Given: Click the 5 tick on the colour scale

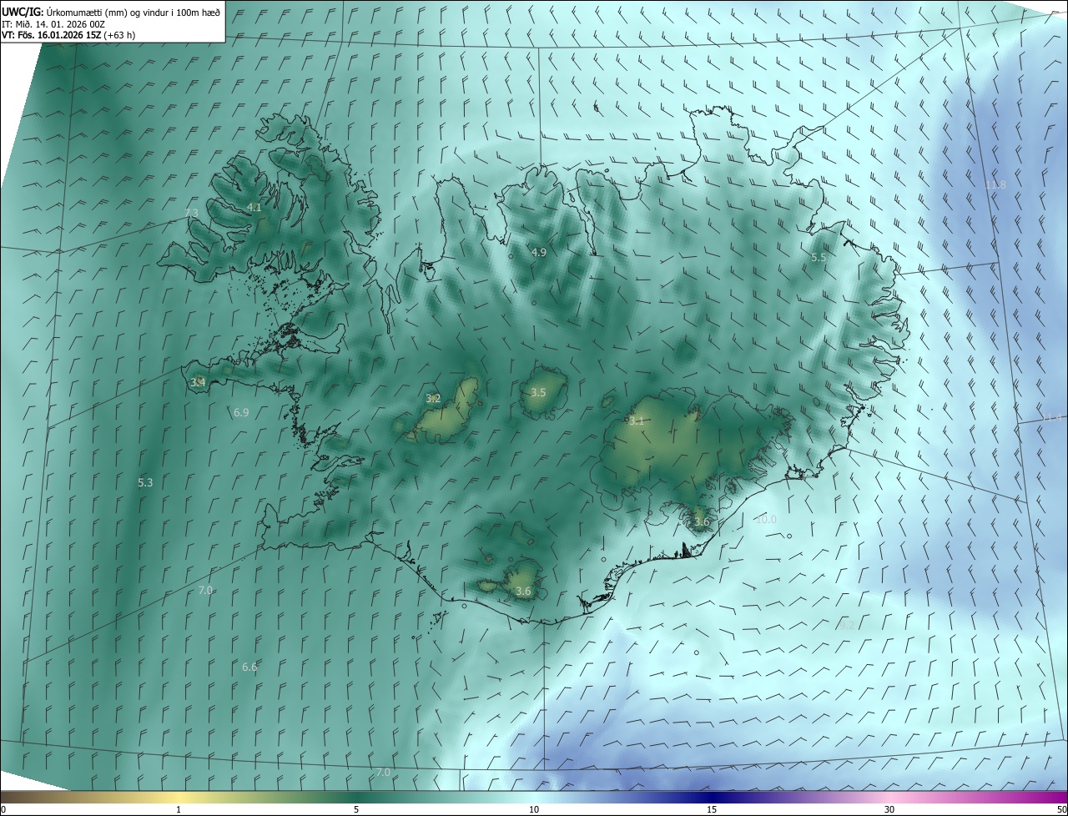Looking at the screenshot, I should coord(356,809).
